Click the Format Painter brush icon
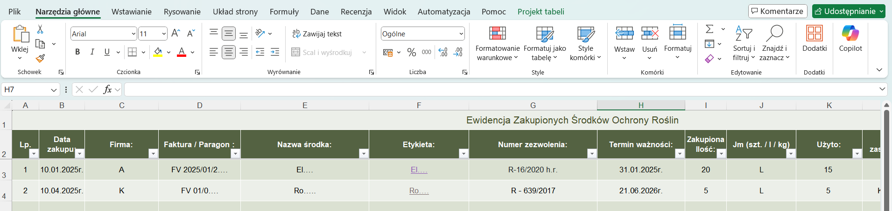Viewport: 892px width, 211px height. coord(40,58)
